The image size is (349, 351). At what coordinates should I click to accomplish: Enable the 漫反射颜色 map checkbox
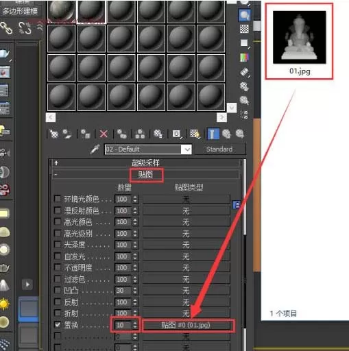58,210
